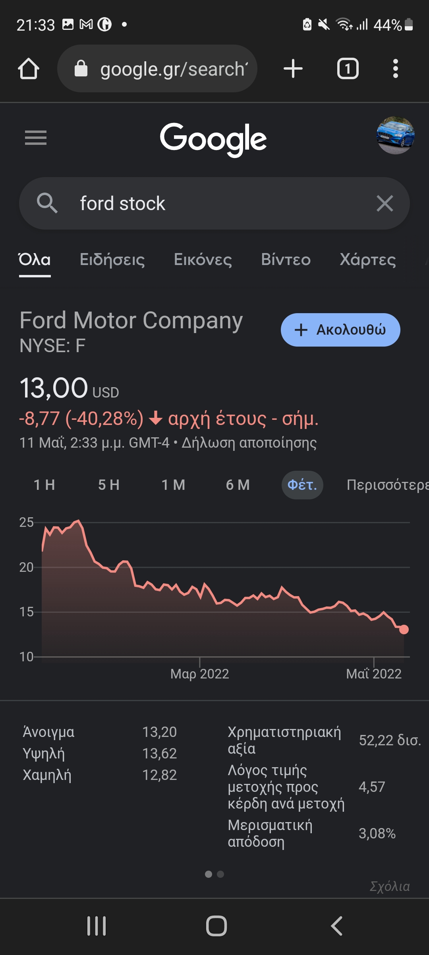Open a new browser tab with plus icon
Image resolution: width=429 pixels, height=955 pixels.
(x=293, y=68)
